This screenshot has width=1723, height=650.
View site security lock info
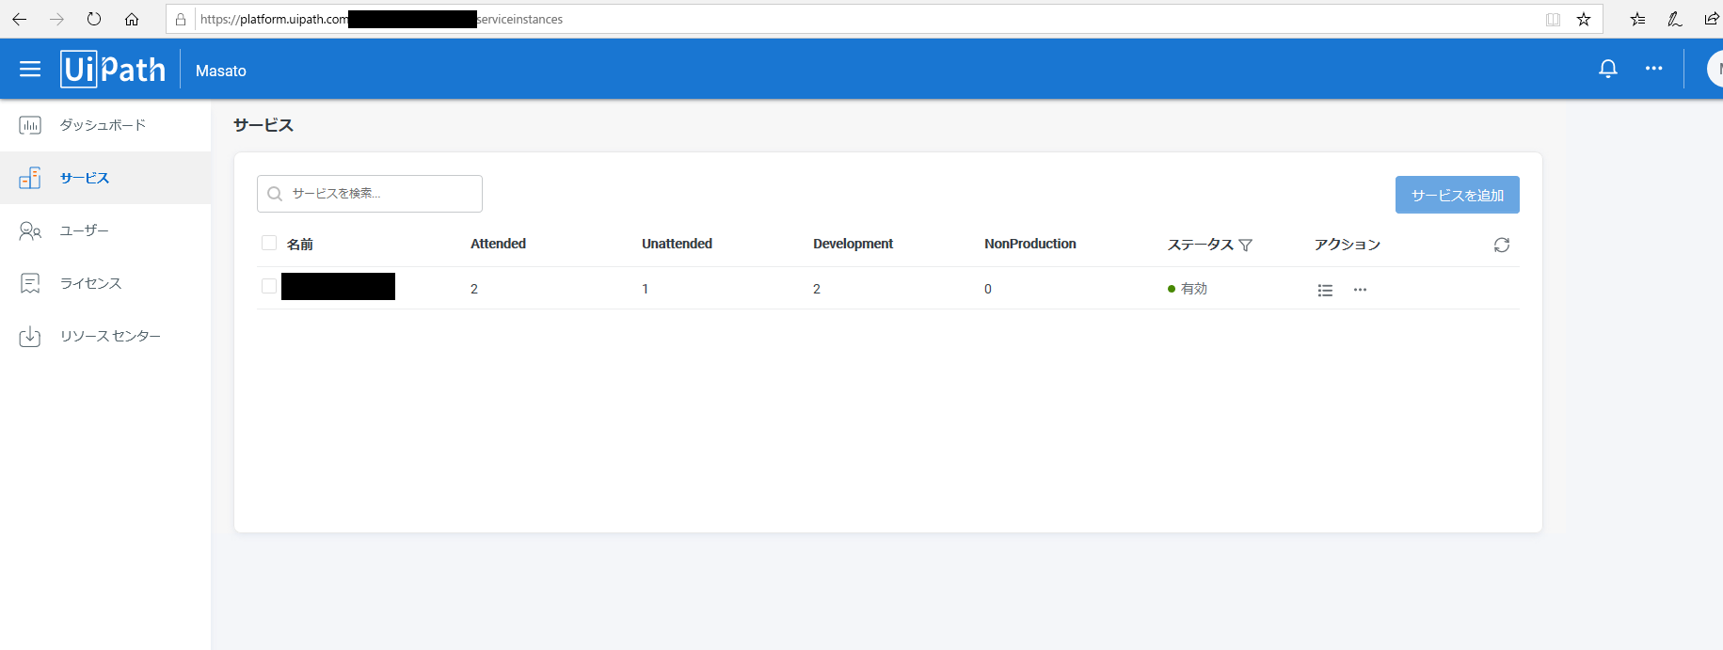(181, 19)
